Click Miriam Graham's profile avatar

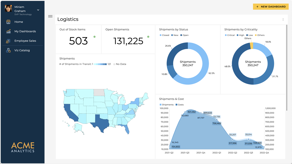click(x=8, y=9)
